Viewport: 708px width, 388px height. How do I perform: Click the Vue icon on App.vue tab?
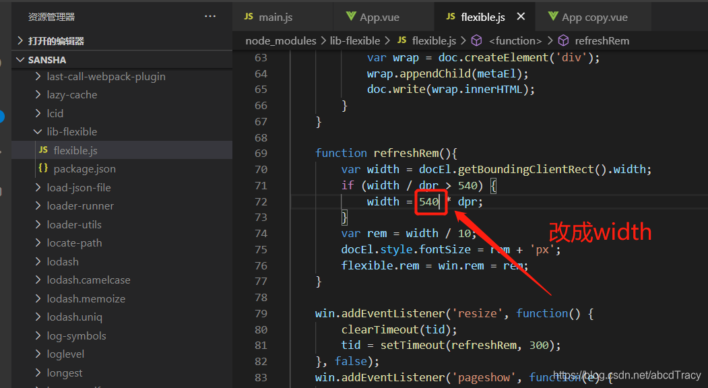(x=351, y=16)
